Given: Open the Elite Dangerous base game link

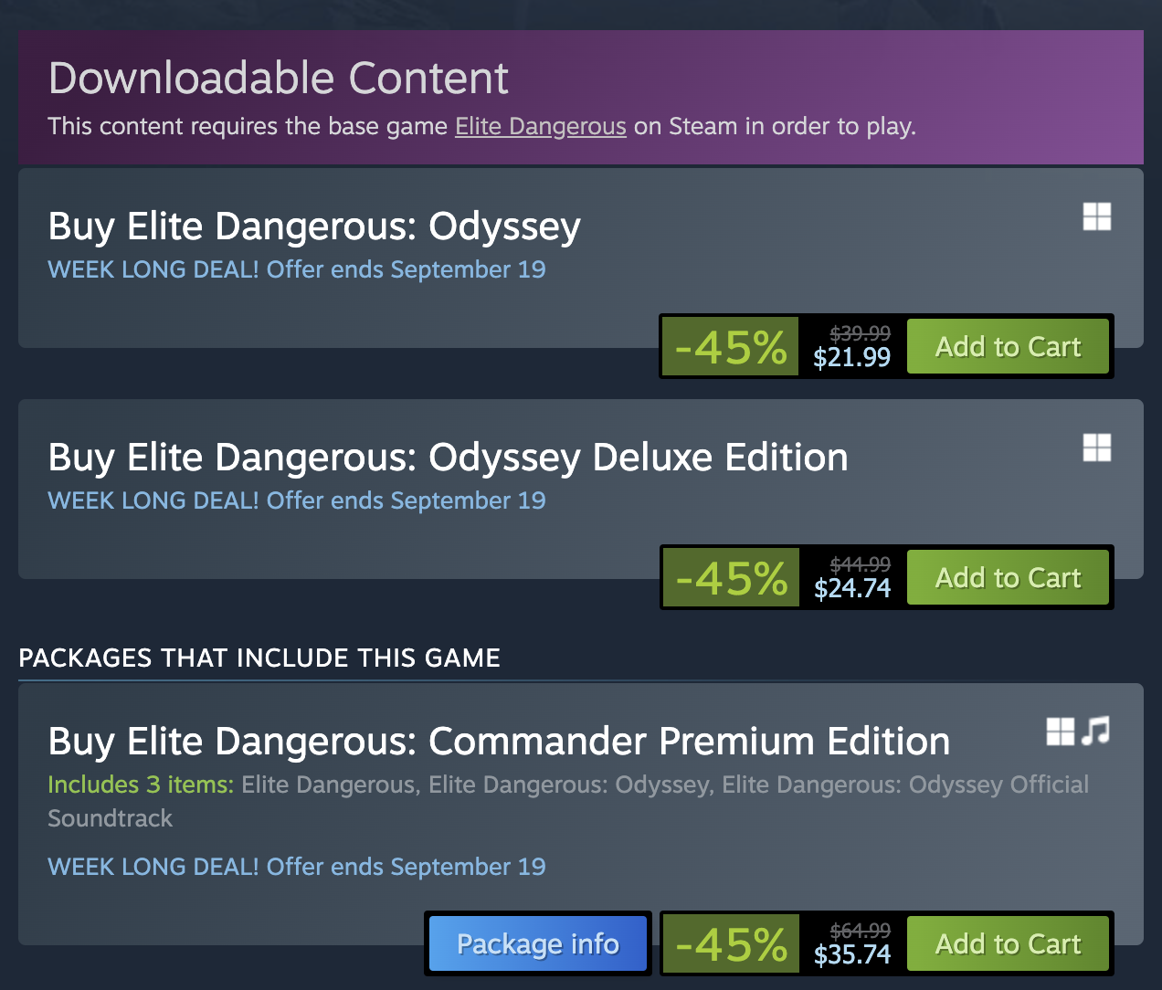Looking at the screenshot, I should (541, 126).
